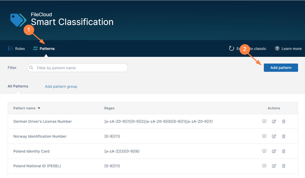
Task: Click the Learn more question mark icon
Action: click(x=277, y=48)
